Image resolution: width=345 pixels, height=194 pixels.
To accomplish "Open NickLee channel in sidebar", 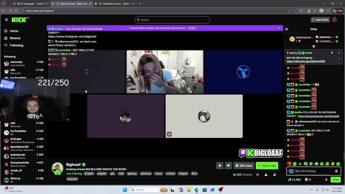I will tap(24, 180).
